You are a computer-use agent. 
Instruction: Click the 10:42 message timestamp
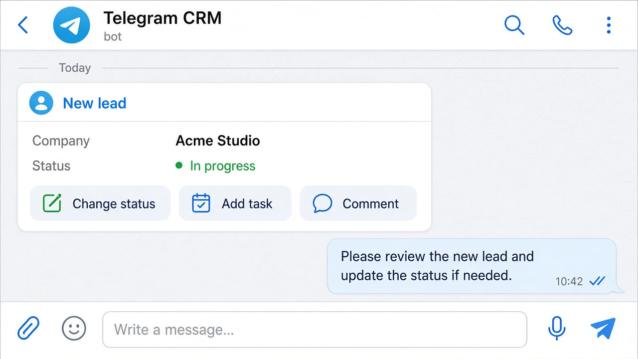569,282
